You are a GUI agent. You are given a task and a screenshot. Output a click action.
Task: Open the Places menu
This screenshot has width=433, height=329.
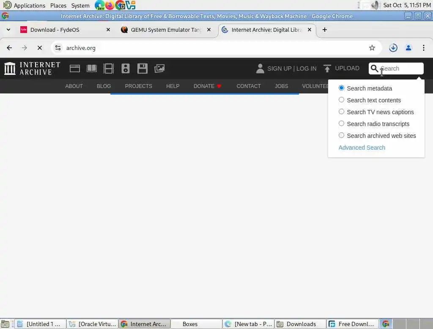[x=58, y=5]
